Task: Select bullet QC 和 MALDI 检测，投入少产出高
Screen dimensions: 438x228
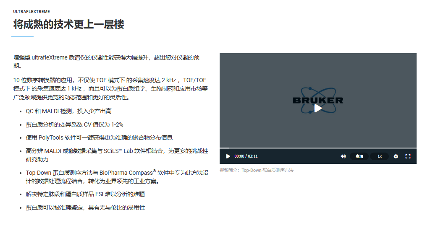Action: coord(69,111)
